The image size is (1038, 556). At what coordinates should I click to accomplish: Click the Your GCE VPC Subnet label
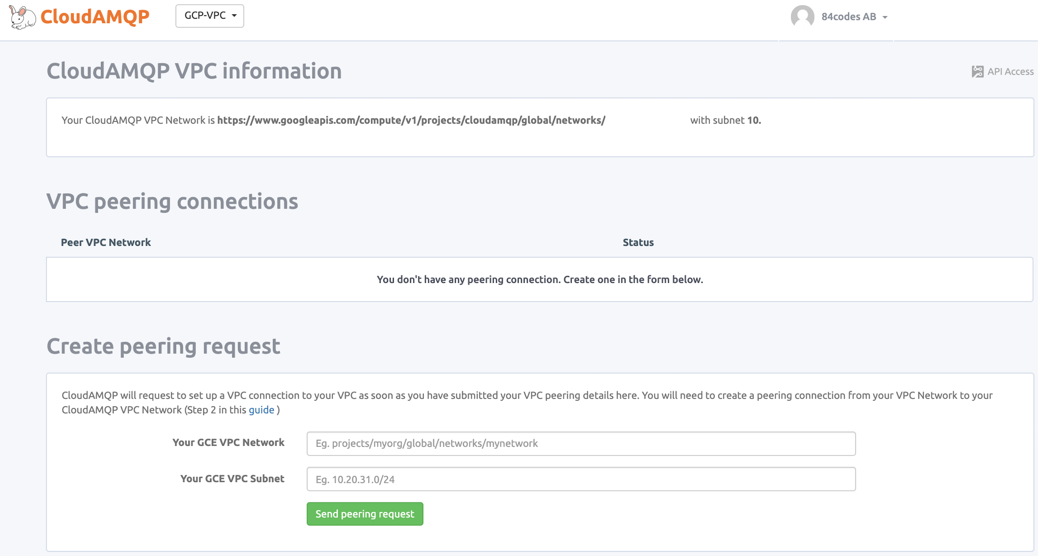(x=232, y=479)
